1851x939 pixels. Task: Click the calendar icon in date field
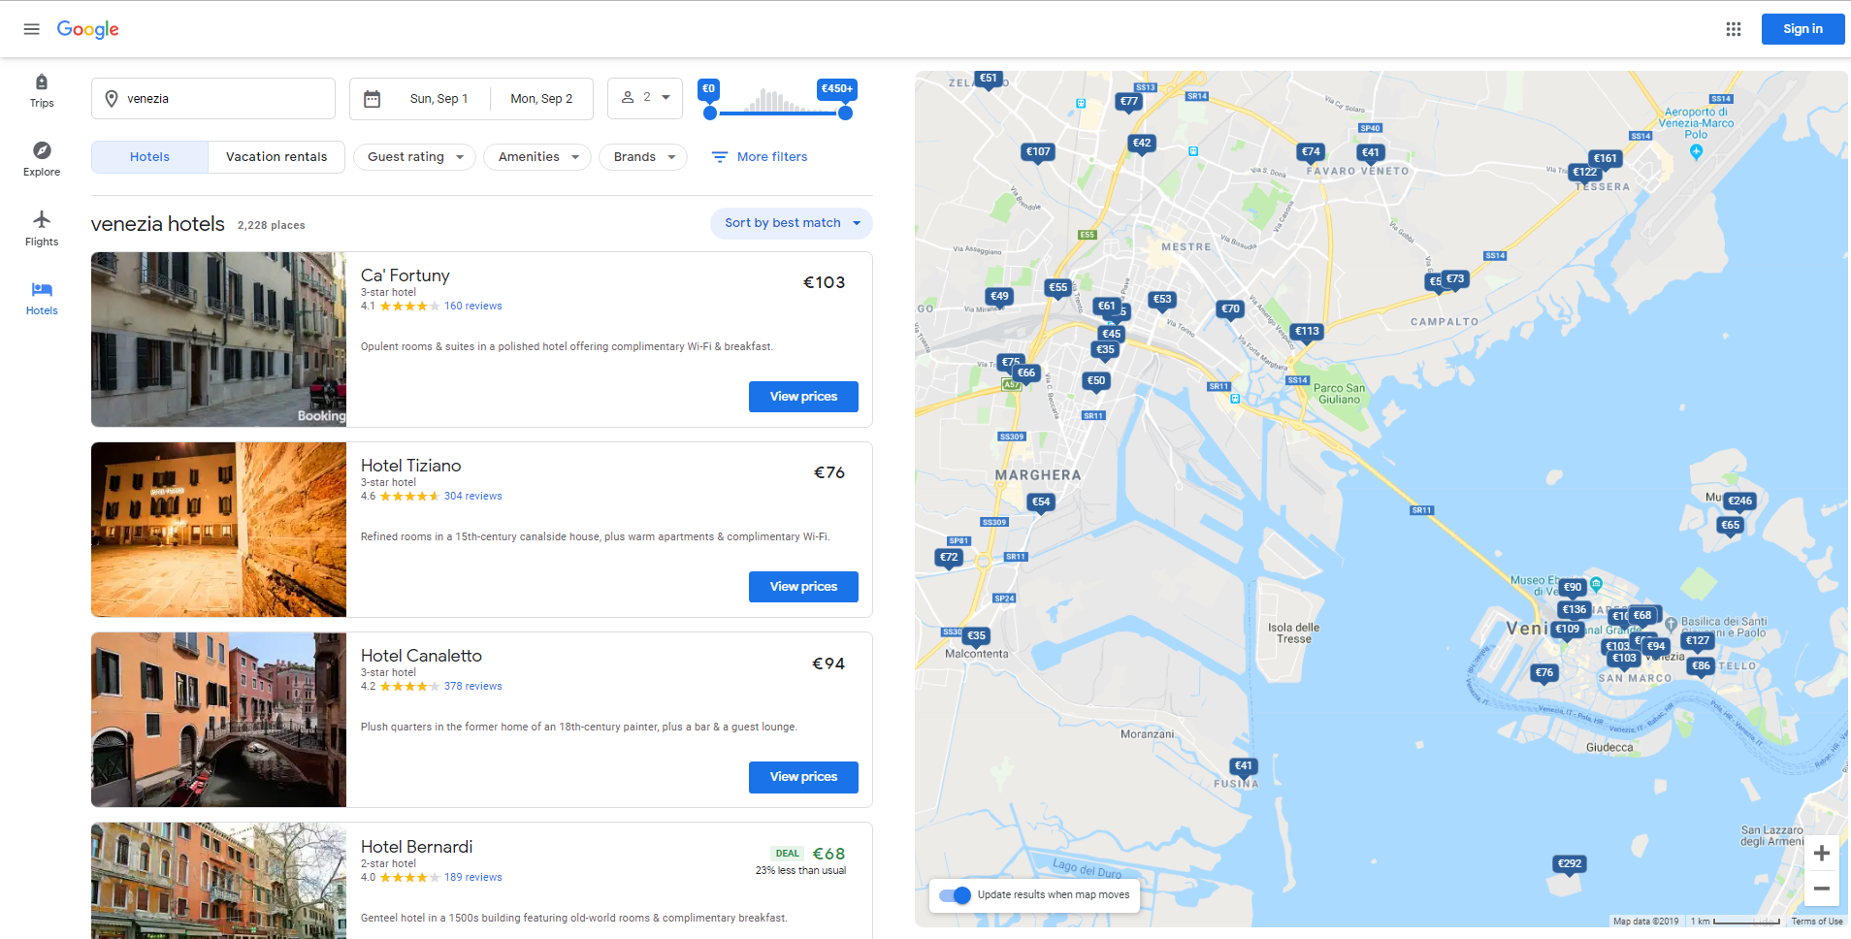[x=372, y=99]
